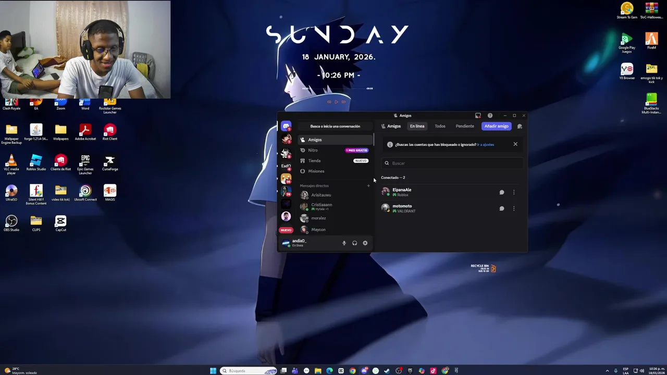Select the OBS Studio desktop icon

point(11,223)
